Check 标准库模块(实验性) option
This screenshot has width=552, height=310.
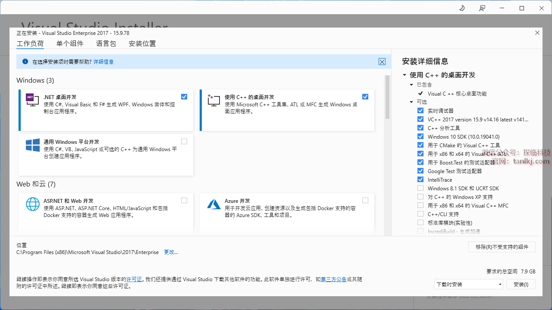tap(420, 223)
